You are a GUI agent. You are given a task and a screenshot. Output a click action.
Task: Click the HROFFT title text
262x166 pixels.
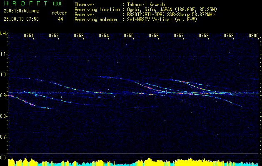pos(26,3)
